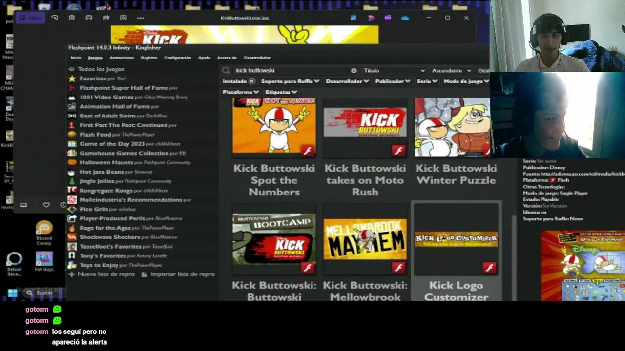Clear the search text with the X icon
This screenshot has height=351, width=625.
[x=354, y=70]
